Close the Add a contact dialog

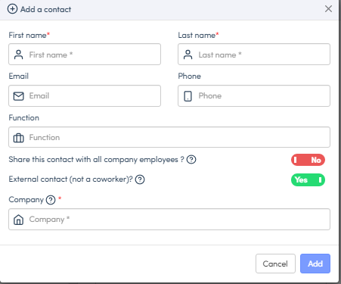point(328,9)
